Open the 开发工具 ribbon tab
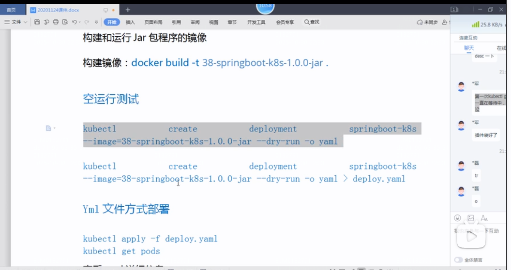This screenshot has width=511, height=270. [256, 22]
